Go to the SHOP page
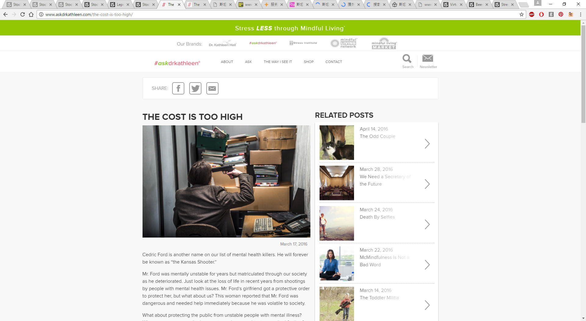This screenshot has height=321, width=586. click(309, 62)
